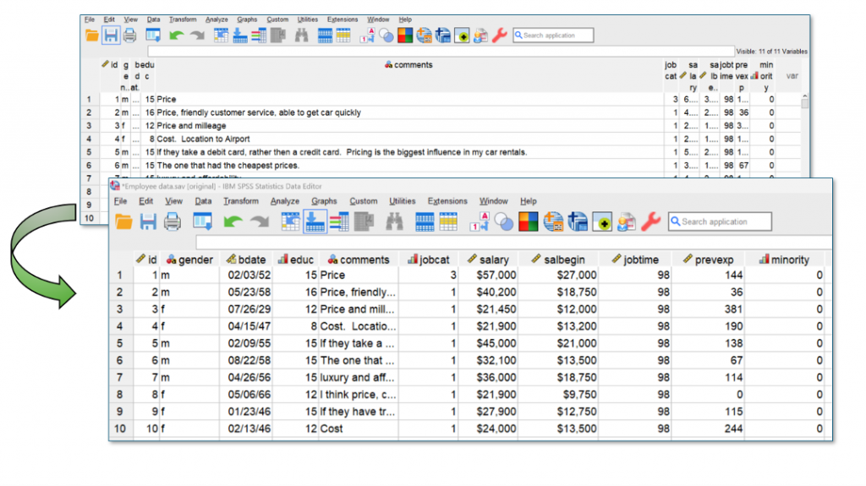Click red wrench icon in back window toolbar
The image size is (866, 486).
pyautogui.click(x=500, y=35)
